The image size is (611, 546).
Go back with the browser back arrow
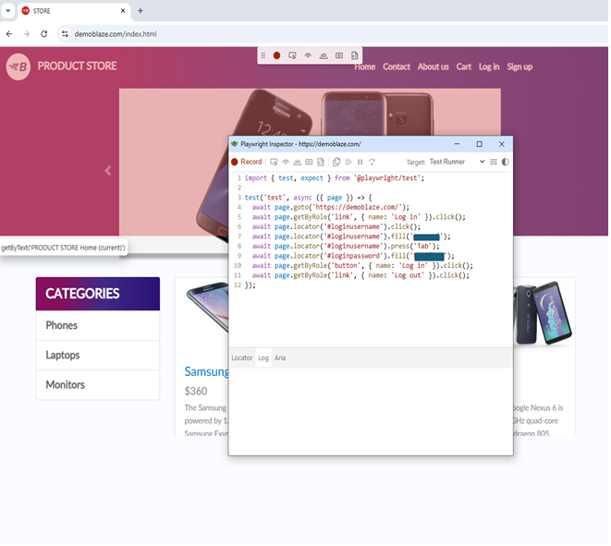(x=9, y=34)
